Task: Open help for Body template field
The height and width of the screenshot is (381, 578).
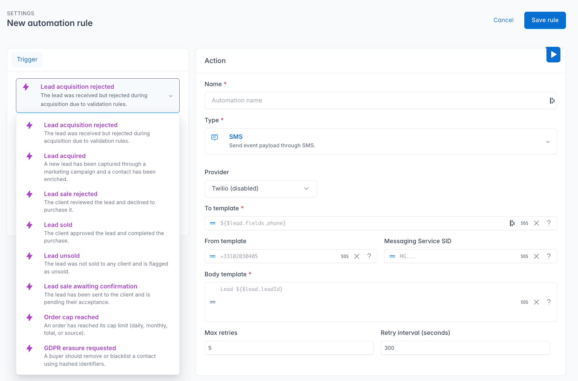Action: tap(549, 302)
